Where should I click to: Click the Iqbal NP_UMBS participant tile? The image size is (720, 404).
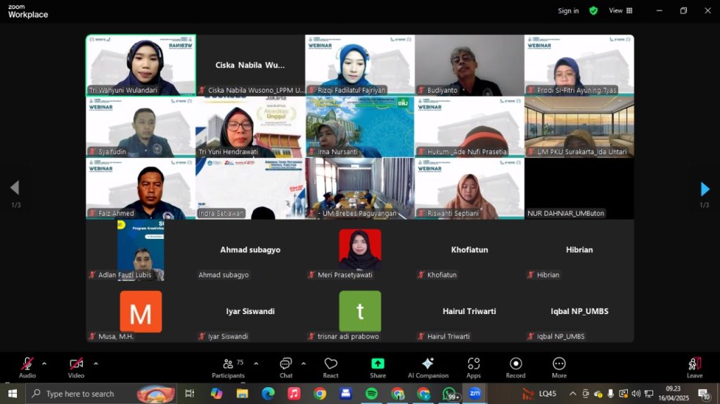click(579, 311)
